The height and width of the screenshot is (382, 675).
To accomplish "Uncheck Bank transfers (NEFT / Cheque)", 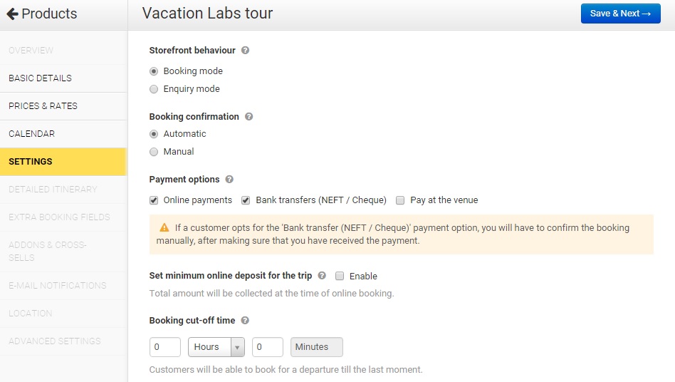I will point(246,200).
